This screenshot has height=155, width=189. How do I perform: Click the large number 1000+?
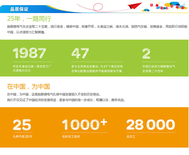[85, 124]
